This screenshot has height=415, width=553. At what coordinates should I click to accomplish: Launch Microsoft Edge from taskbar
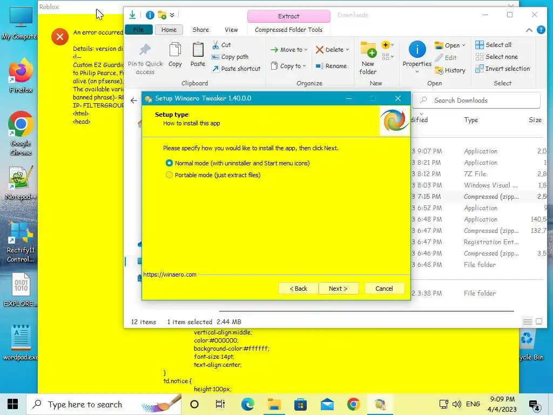(247, 404)
